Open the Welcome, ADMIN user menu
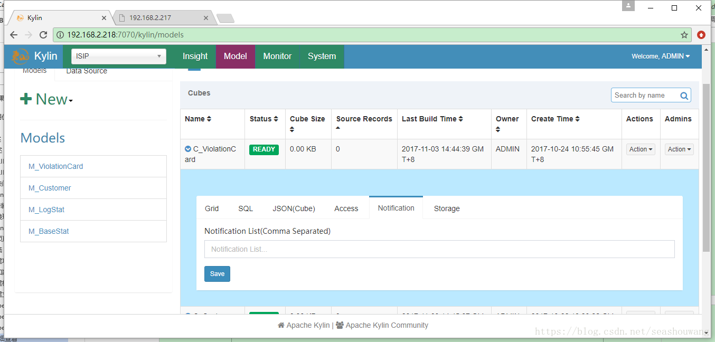The image size is (715, 342). pos(661,56)
